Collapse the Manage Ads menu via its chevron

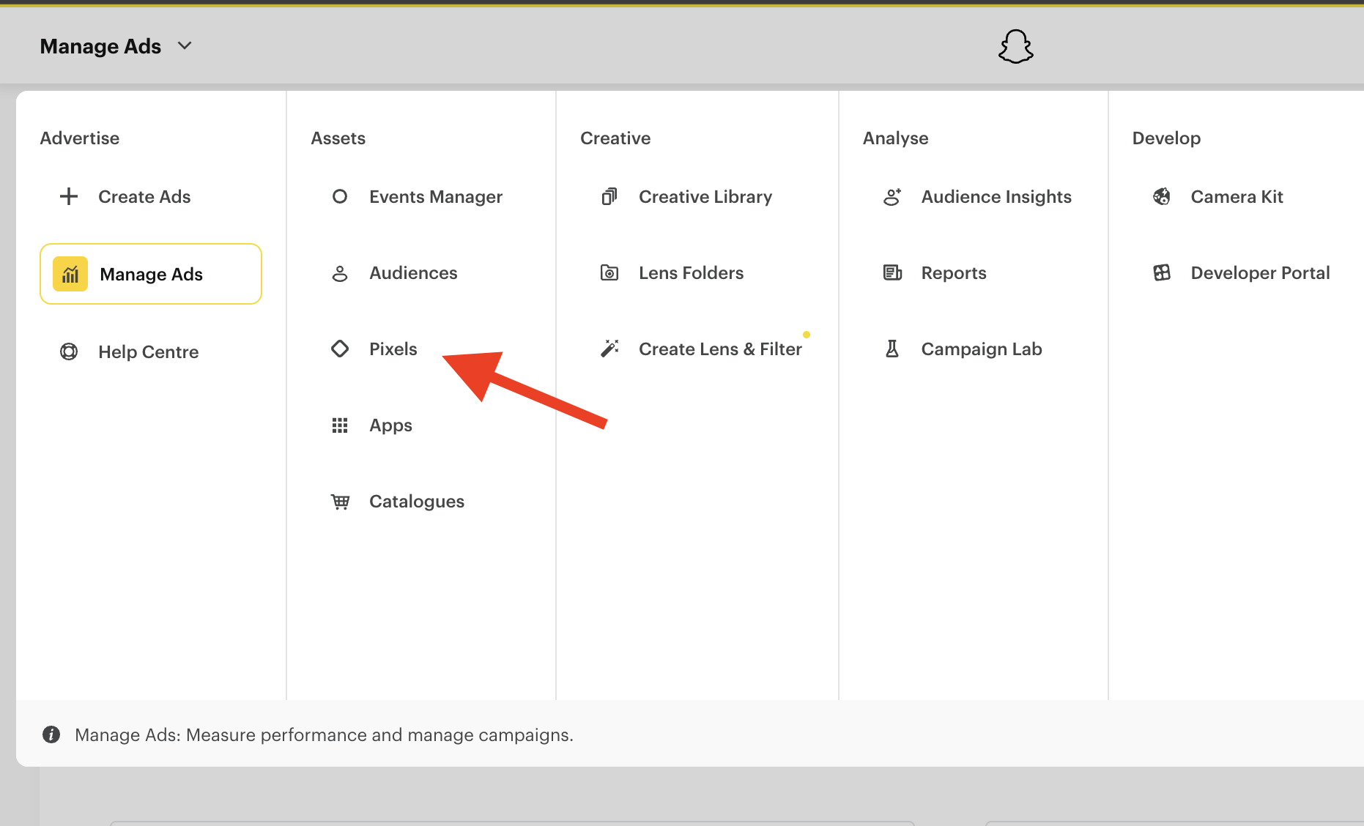pyautogui.click(x=185, y=46)
